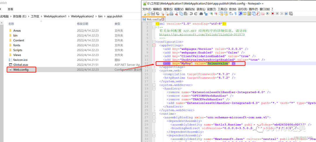Viewport: 316px width, 142px height.
Task: Sort files by the 修改日期 column header
Action: pos(83,24)
